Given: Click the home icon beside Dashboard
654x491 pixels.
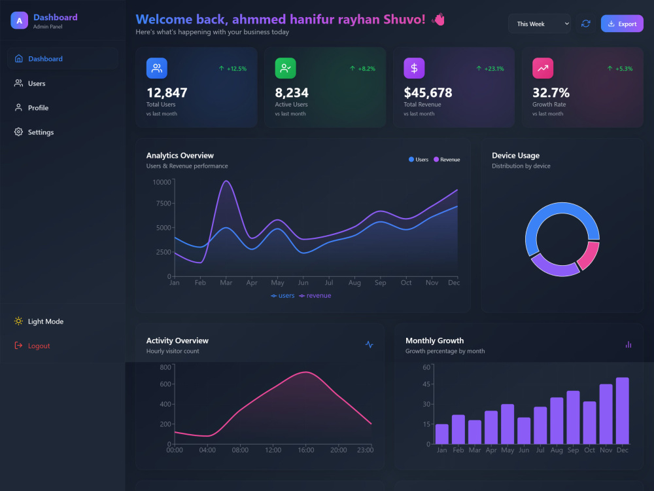Looking at the screenshot, I should pyautogui.click(x=19, y=58).
